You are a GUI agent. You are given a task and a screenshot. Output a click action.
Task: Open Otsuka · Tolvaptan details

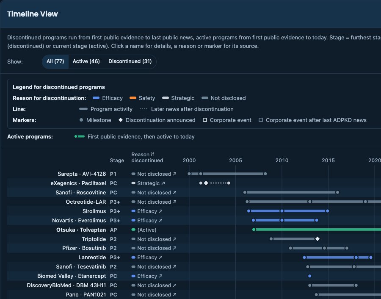tap(81, 230)
